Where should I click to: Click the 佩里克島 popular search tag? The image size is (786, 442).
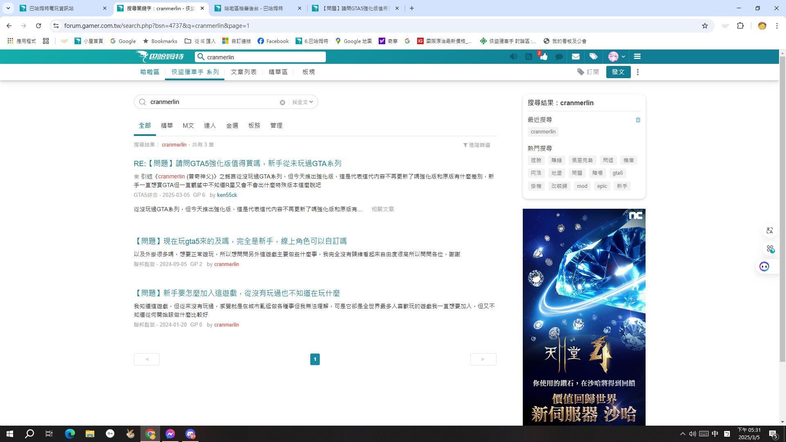(582, 160)
